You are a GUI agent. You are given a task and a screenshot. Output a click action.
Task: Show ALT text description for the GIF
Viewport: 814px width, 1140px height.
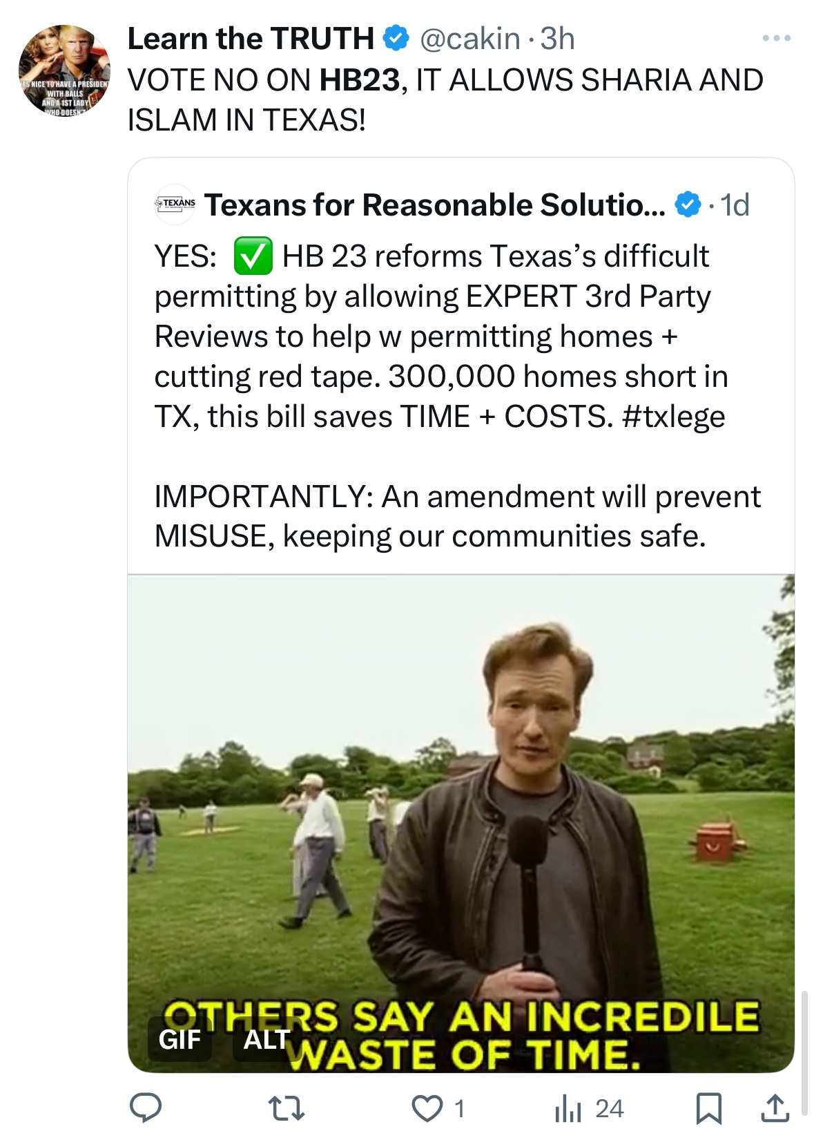267,1038
